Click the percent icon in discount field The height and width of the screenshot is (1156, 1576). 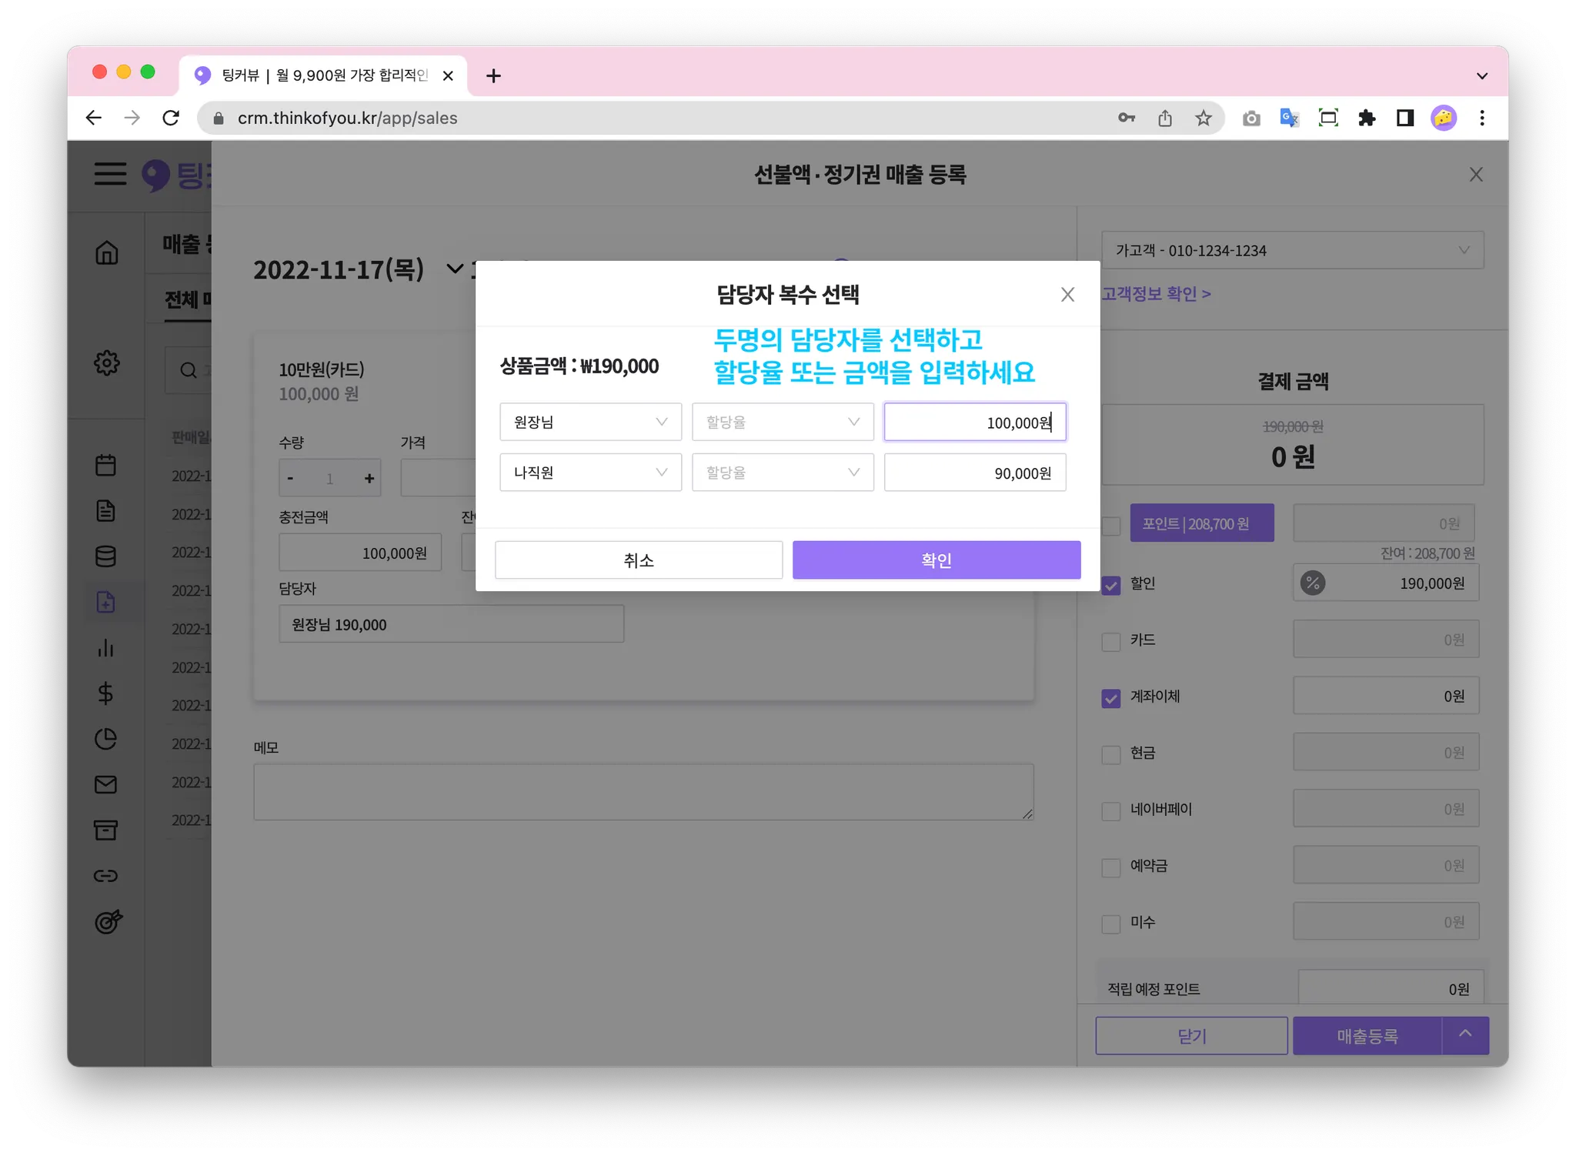click(1313, 583)
